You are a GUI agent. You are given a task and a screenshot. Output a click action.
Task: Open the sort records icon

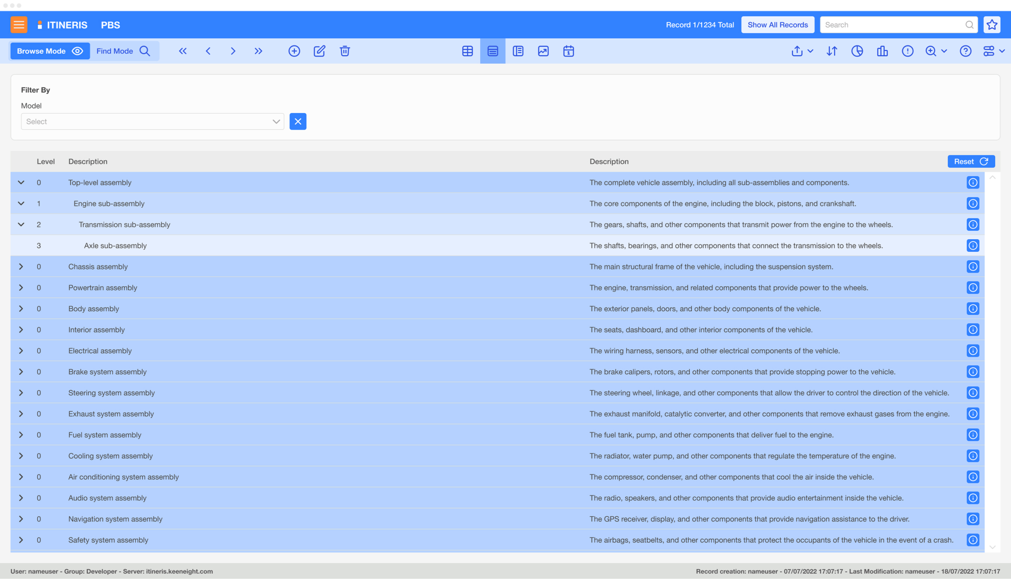coord(832,51)
